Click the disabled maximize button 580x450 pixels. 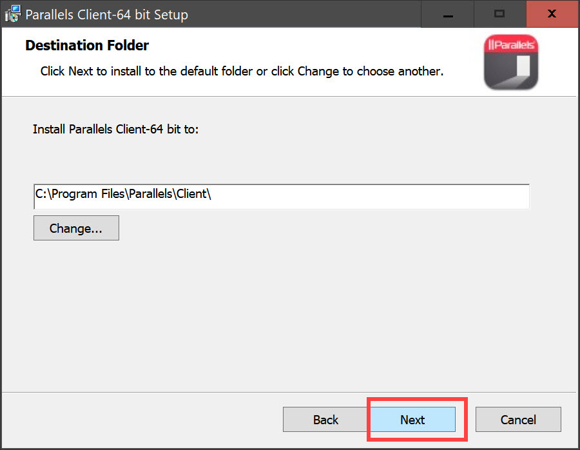point(499,14)
